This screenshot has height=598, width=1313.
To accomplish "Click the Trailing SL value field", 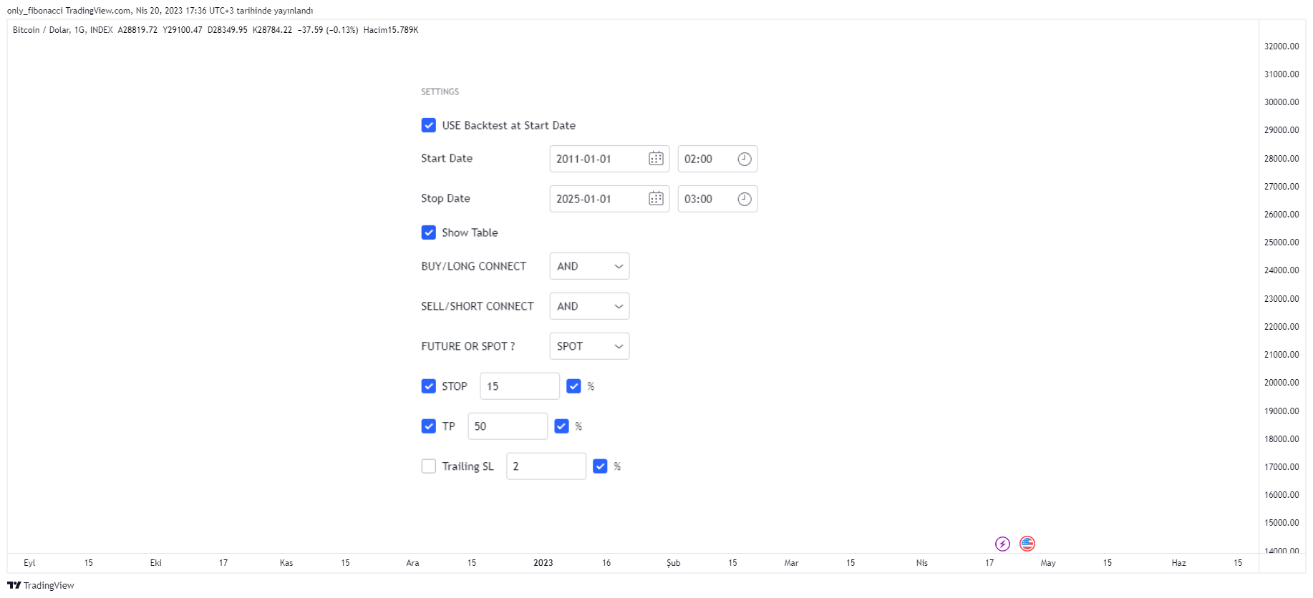I will (546, 466).
